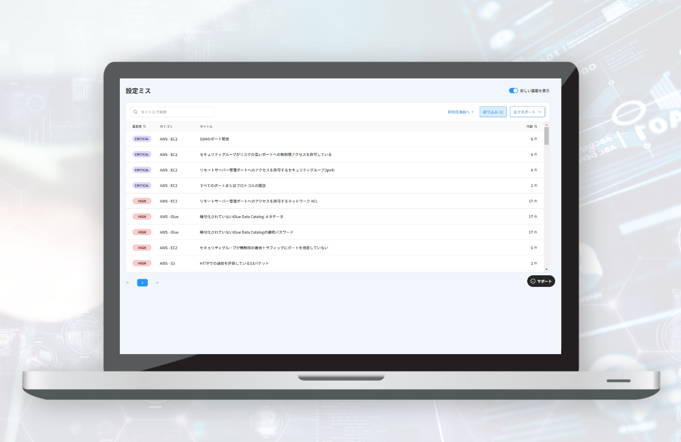Click the table scrollbar up arrow
This screenshot has height=442, width=681.
(x=547, y=125)
